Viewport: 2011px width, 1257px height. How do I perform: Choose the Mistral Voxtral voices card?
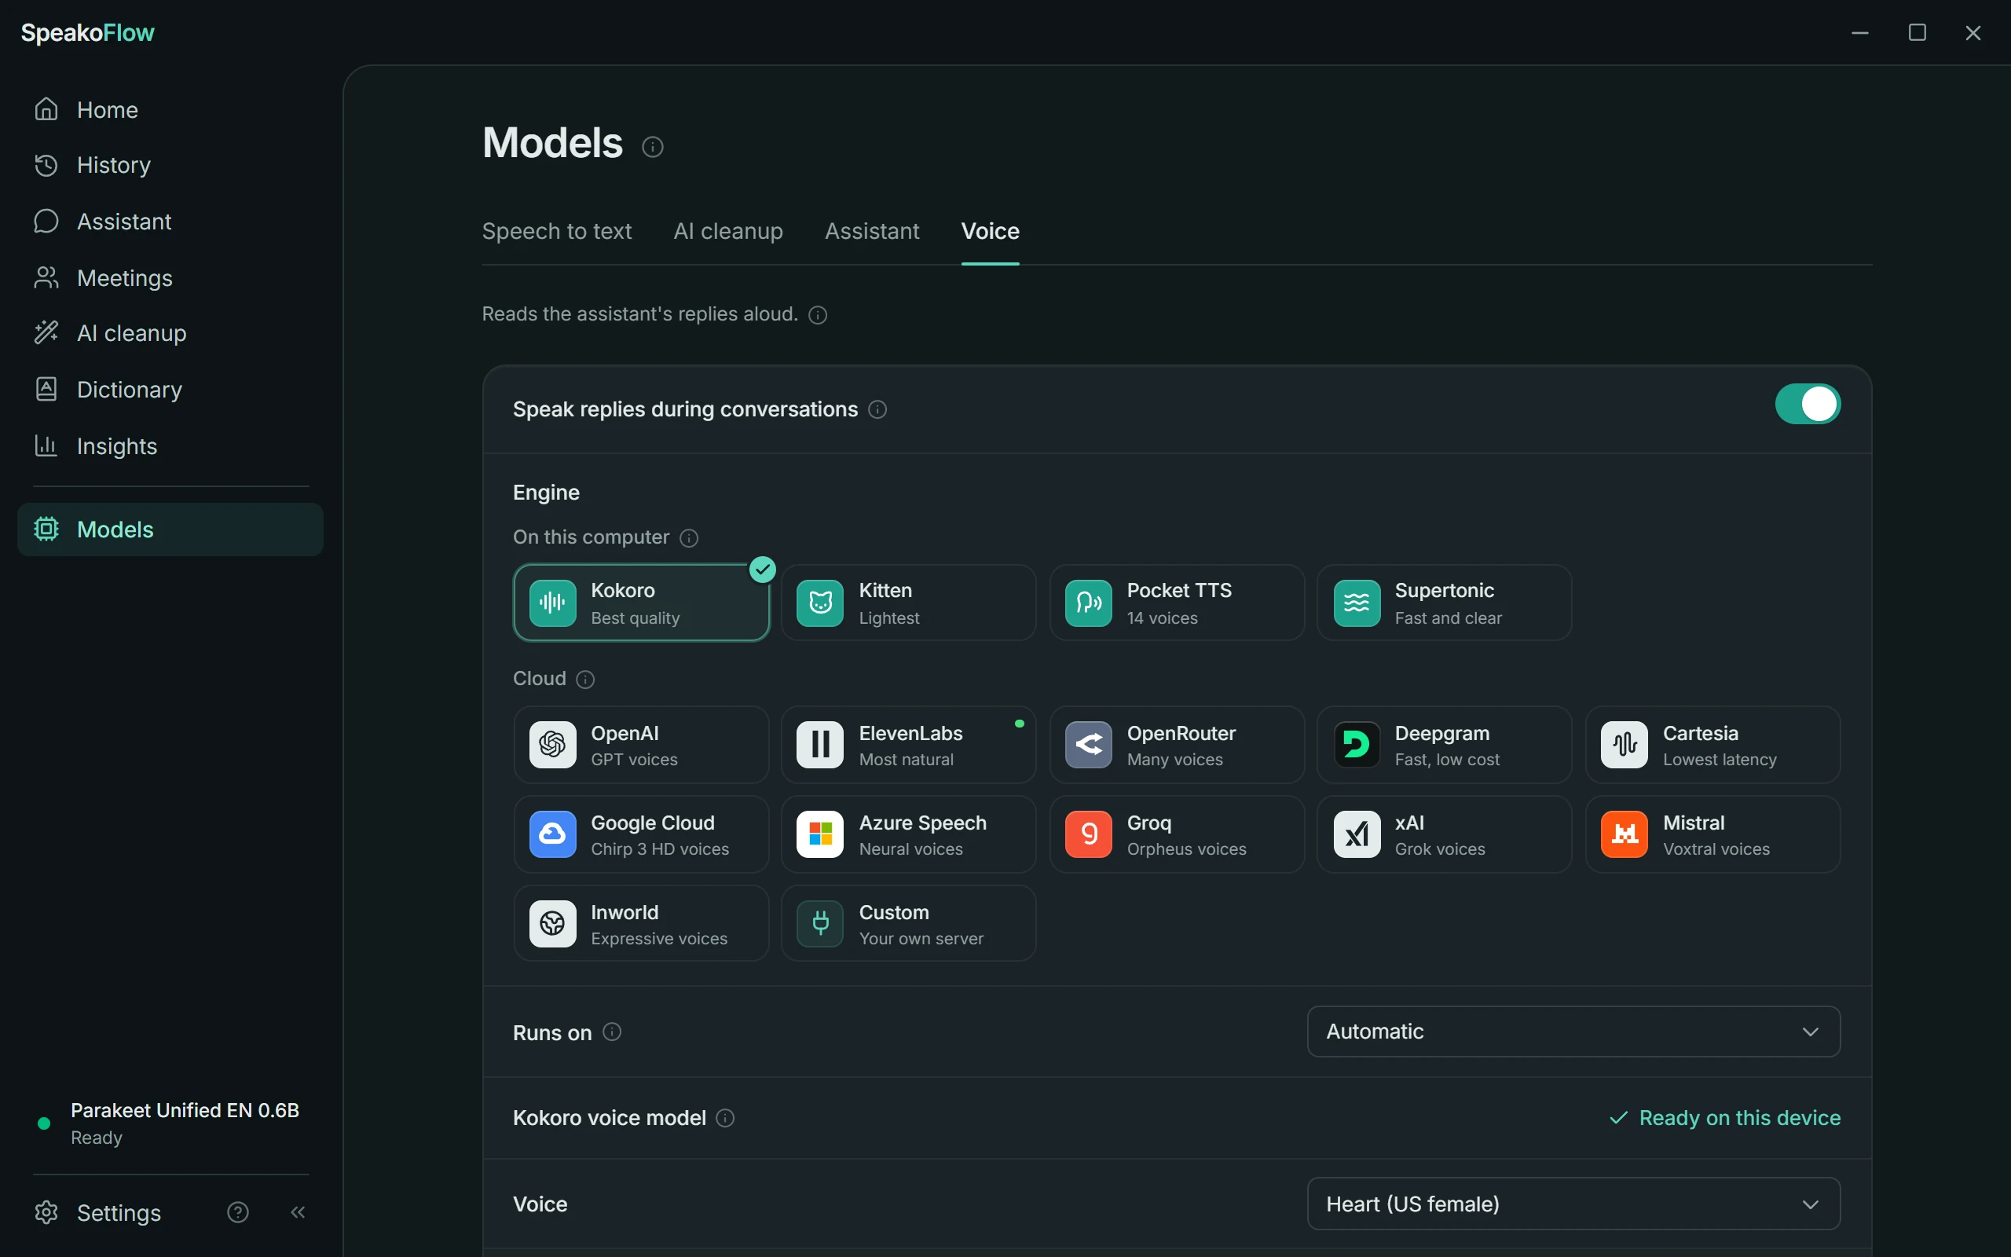[1712, 834]
